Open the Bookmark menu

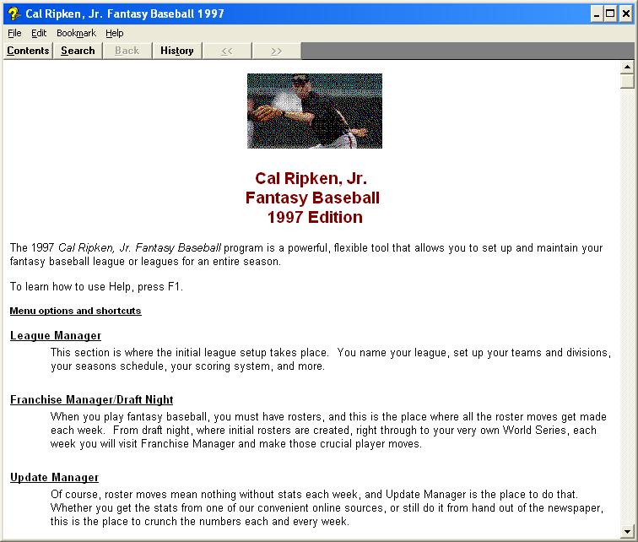[x=76, y=33]
